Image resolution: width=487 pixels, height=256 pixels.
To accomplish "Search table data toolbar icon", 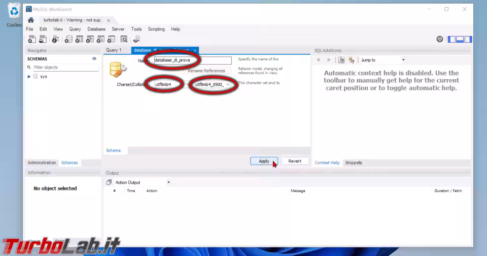I will point(124,39).
